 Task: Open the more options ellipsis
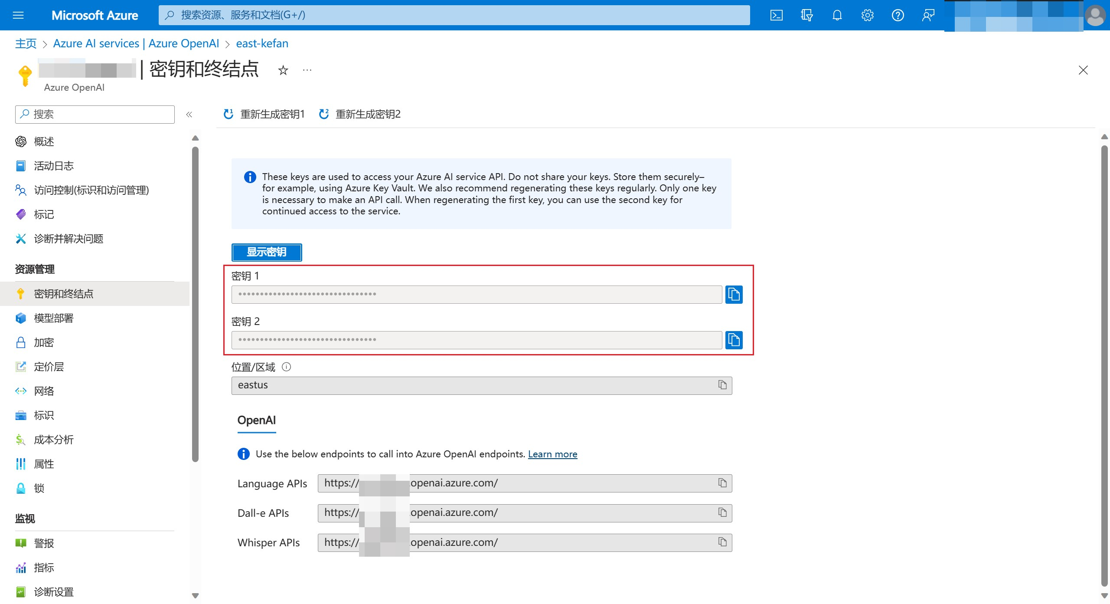tap(307, 70)
